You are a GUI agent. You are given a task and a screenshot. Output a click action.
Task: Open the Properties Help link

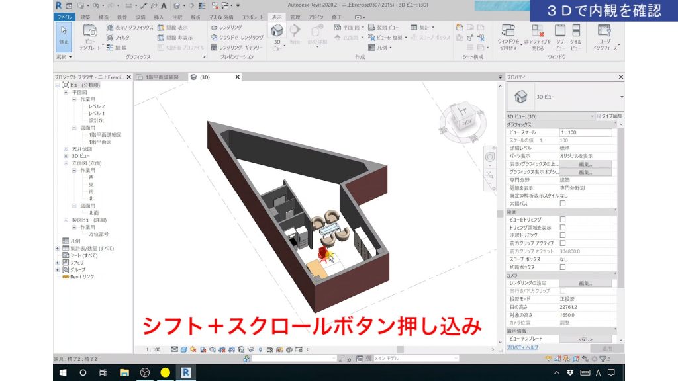(522, 347)
